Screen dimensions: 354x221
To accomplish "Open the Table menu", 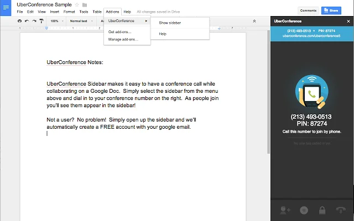I will pyautogui.click(x=97, y=12).
